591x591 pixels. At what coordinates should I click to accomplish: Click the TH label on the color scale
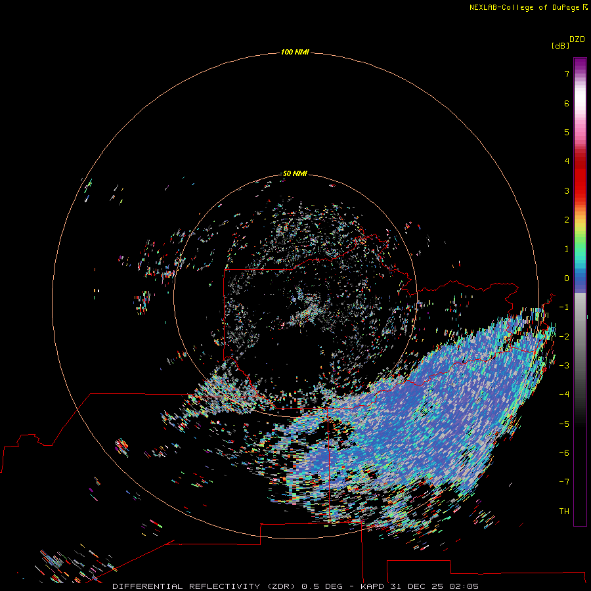point(564,512)
